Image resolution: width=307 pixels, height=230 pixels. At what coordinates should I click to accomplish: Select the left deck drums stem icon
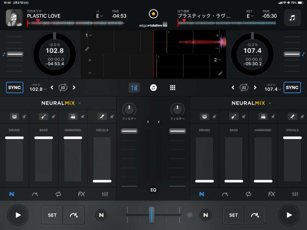coord(14,117)
